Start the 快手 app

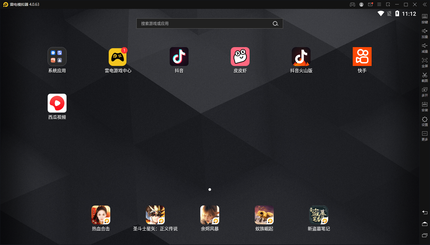click(362, 57)
